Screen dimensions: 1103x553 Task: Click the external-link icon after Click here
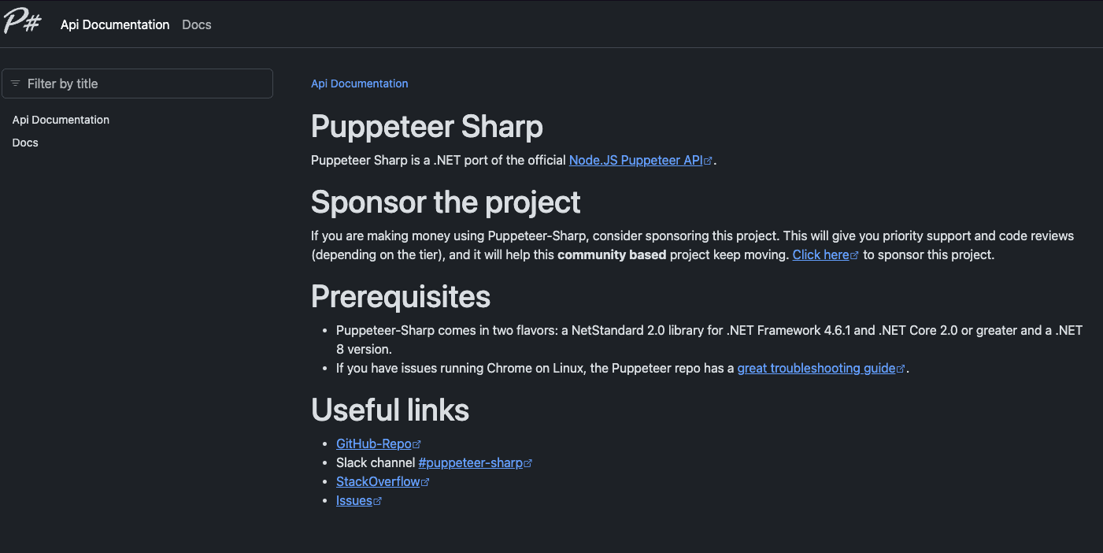[x=856, y=254]
